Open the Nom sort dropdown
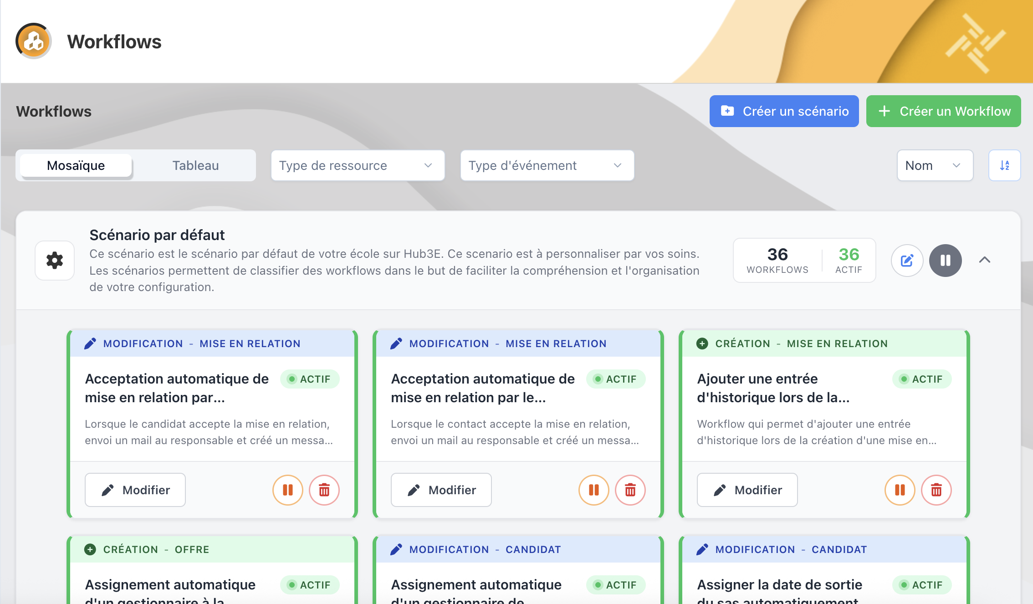 point(935,165)
